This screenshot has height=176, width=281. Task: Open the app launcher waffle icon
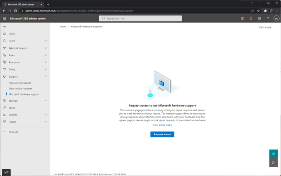[4, 18]
